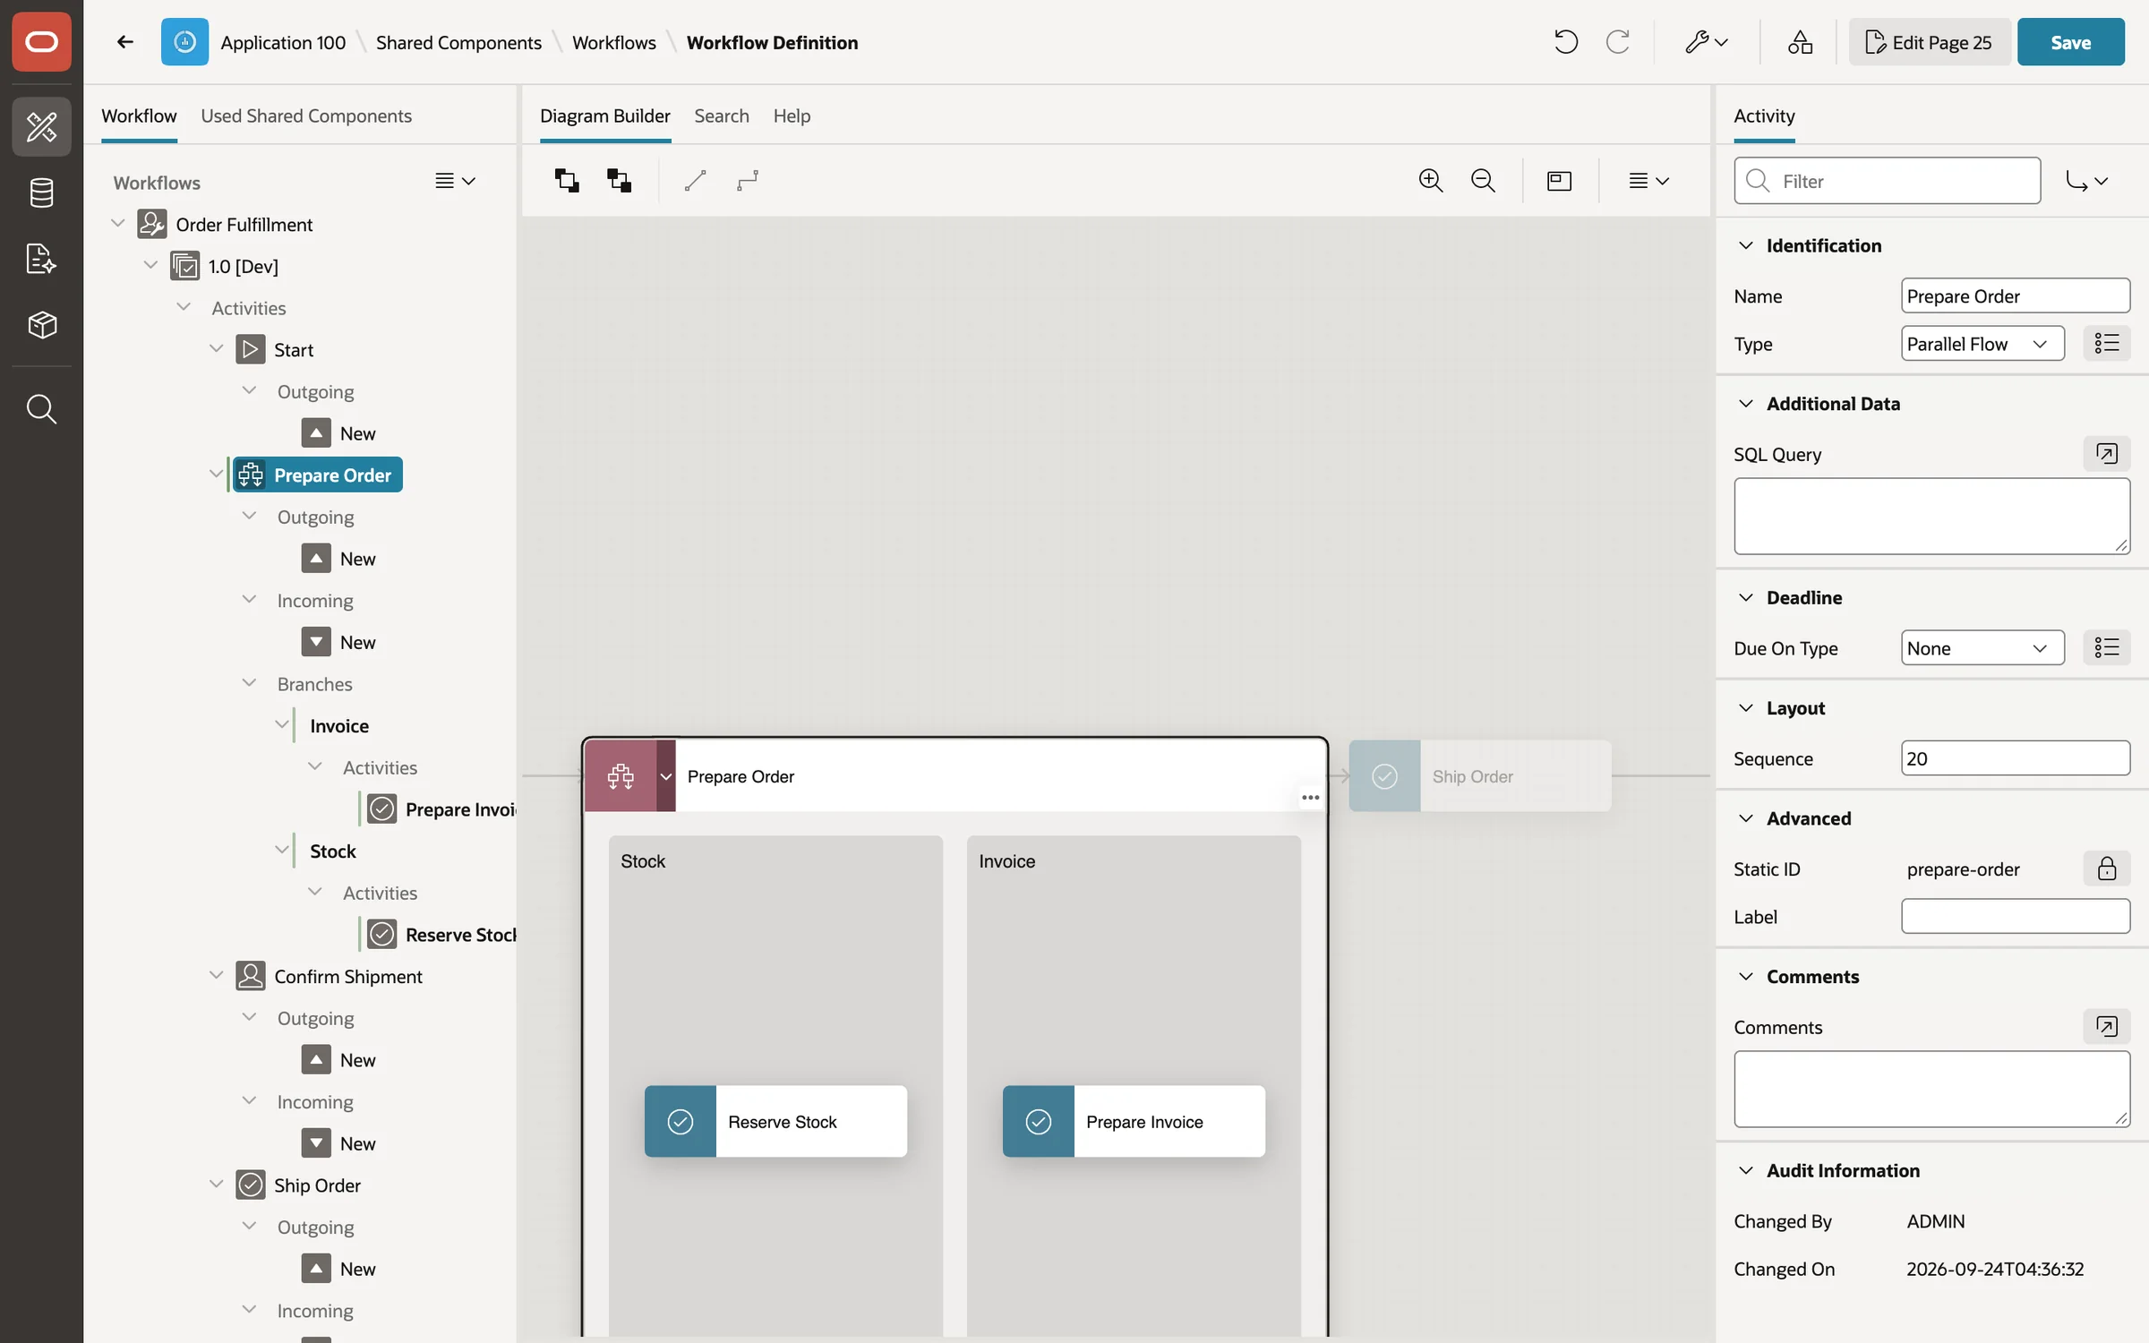This screenshot has height=1343, width=2149.
Task: Open the Oracle APEX home logo
Action: (x=41, y=42)
